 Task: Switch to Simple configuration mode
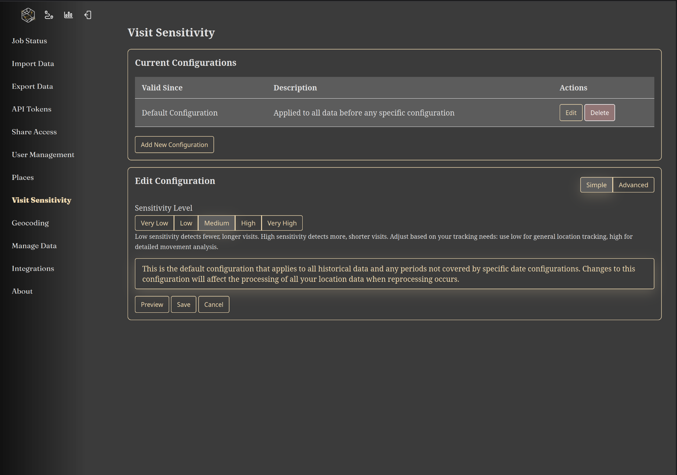596,185
